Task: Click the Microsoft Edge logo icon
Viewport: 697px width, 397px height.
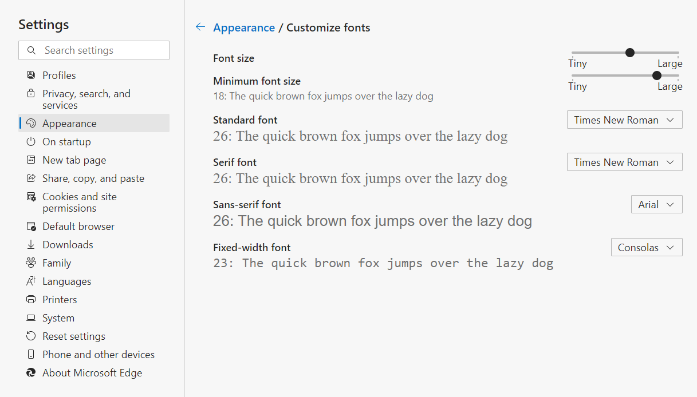Action: [x=31, y=373]
